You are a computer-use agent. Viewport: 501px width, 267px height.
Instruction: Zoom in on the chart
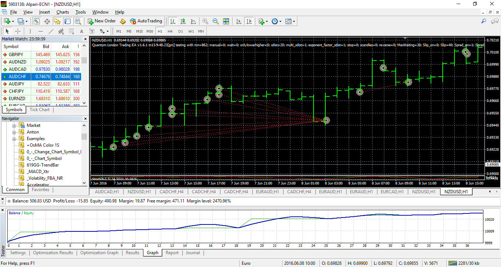(205, 21)
